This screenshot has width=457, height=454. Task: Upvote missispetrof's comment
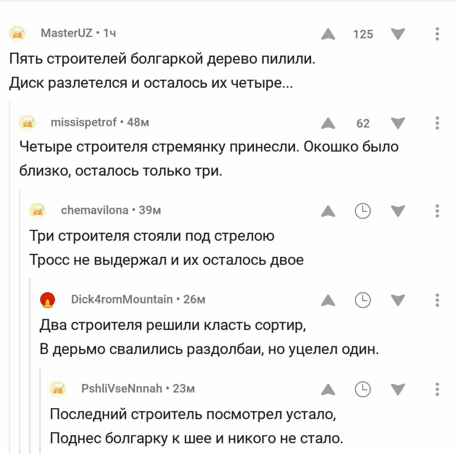click(x=328, y=123)
